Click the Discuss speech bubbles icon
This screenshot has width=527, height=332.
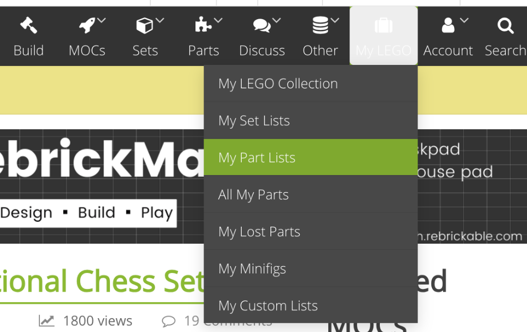point(262,26)
